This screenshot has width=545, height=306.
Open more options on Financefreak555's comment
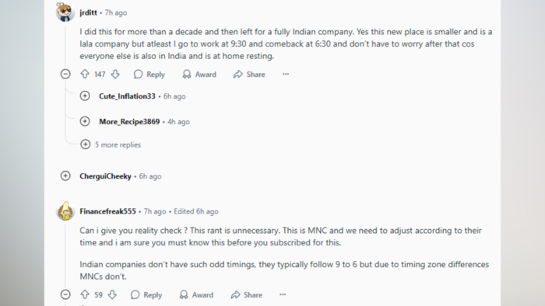(x=283, y=294)
